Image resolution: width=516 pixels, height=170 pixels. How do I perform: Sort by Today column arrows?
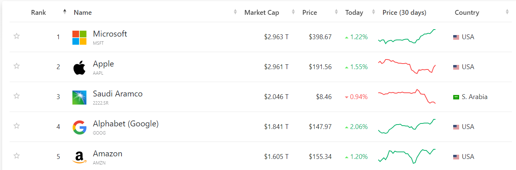(x=373, y=12)
